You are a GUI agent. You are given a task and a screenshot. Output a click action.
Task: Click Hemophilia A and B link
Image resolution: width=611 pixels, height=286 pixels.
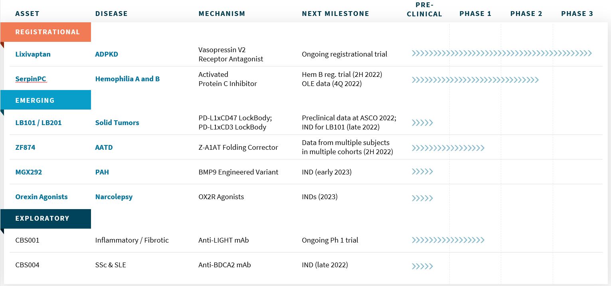coord(127,79)
